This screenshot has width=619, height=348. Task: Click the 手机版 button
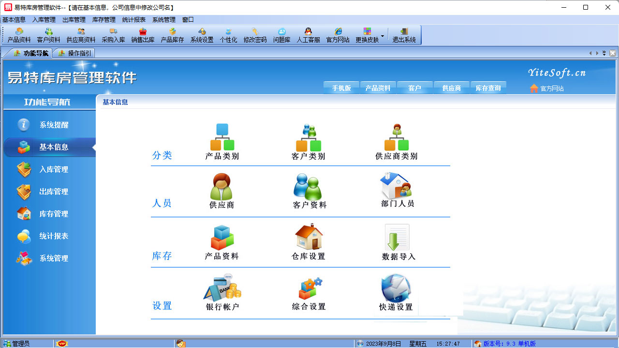tap(341, 88)
